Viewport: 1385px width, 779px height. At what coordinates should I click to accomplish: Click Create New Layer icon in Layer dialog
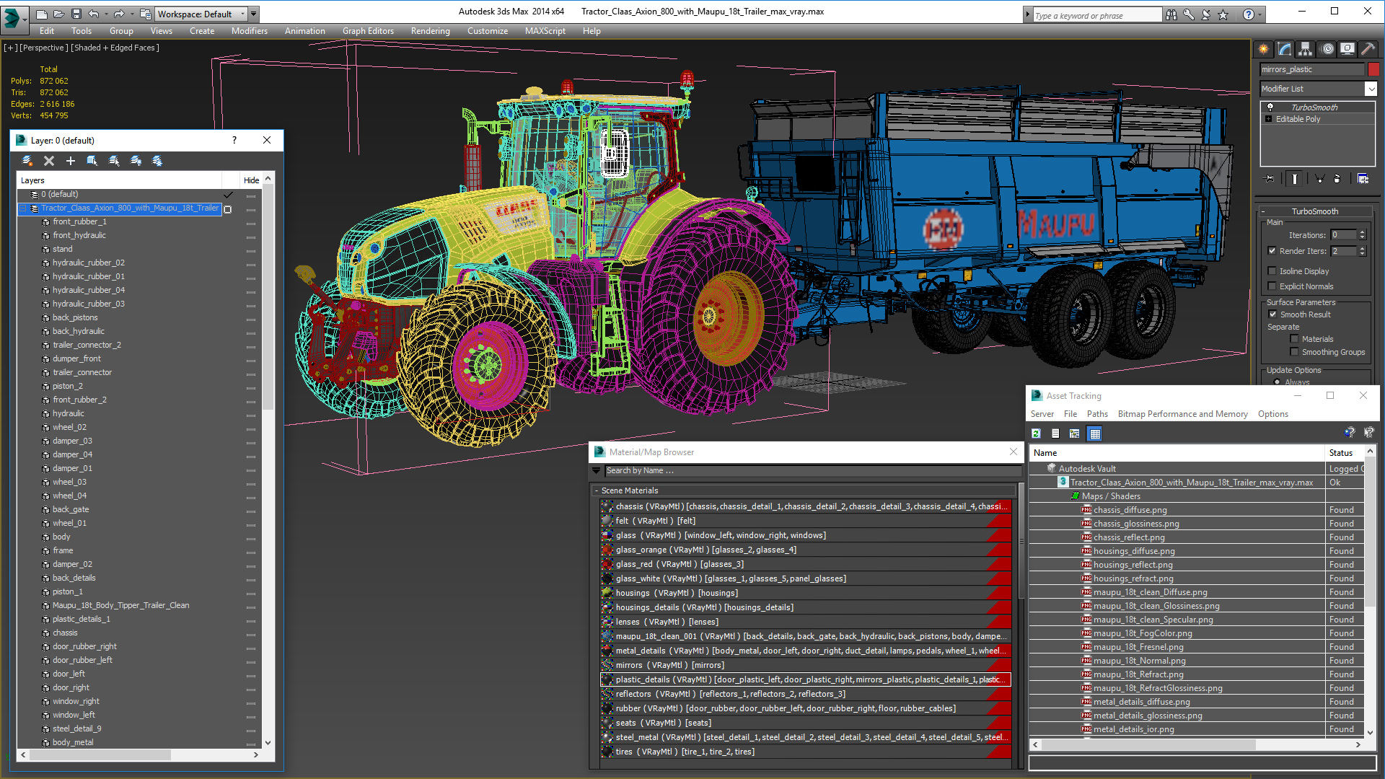(x=27, y=161)
